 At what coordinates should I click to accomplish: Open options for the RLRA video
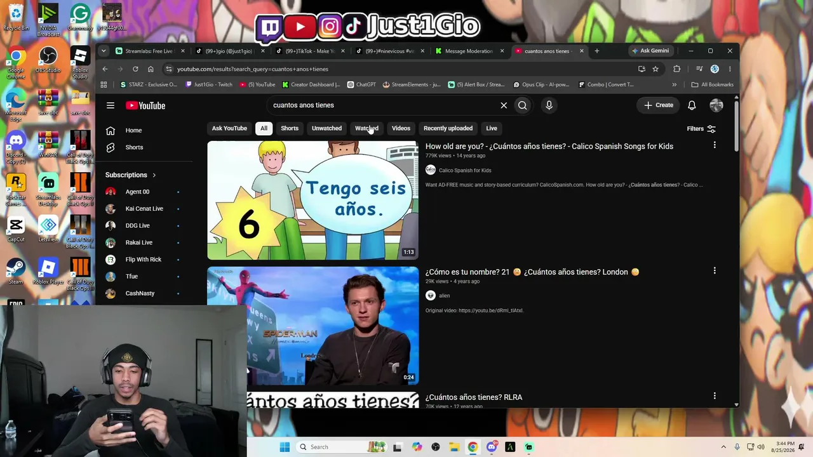click(715, 396)
